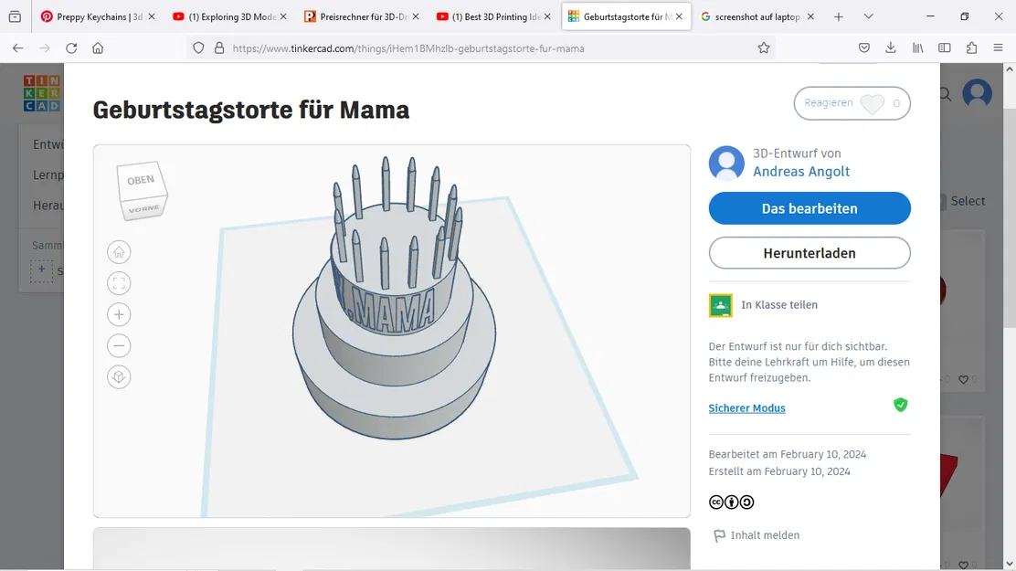Click the Das bearbeiten button
This screenshot has width=1016, height=571.
810,208
